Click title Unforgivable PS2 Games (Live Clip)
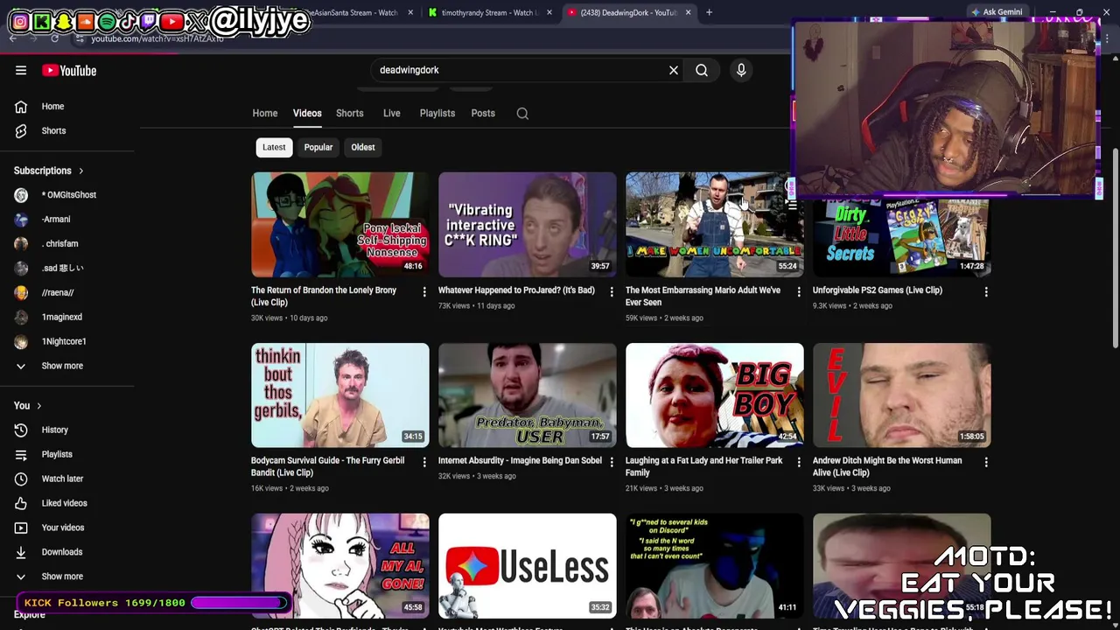Screen dimensions: 1120x630 (x=877, y=290)
